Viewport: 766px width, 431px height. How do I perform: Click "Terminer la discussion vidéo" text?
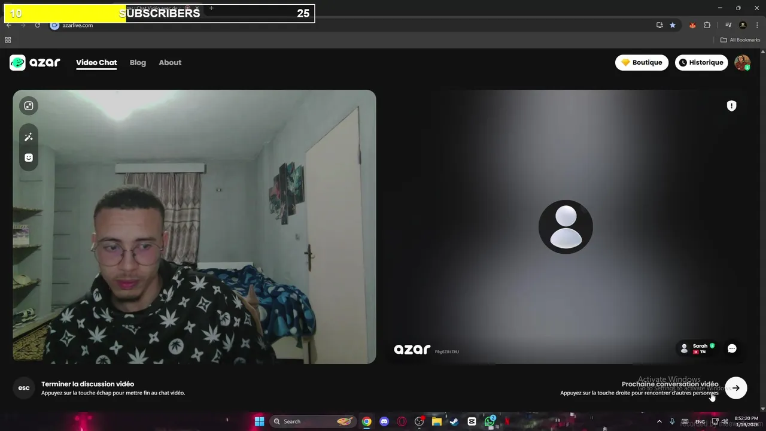[x=87, y=384]
